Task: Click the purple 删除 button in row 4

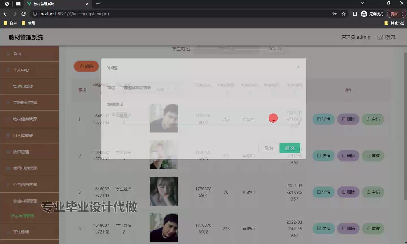Action: (x=348, y=228)
